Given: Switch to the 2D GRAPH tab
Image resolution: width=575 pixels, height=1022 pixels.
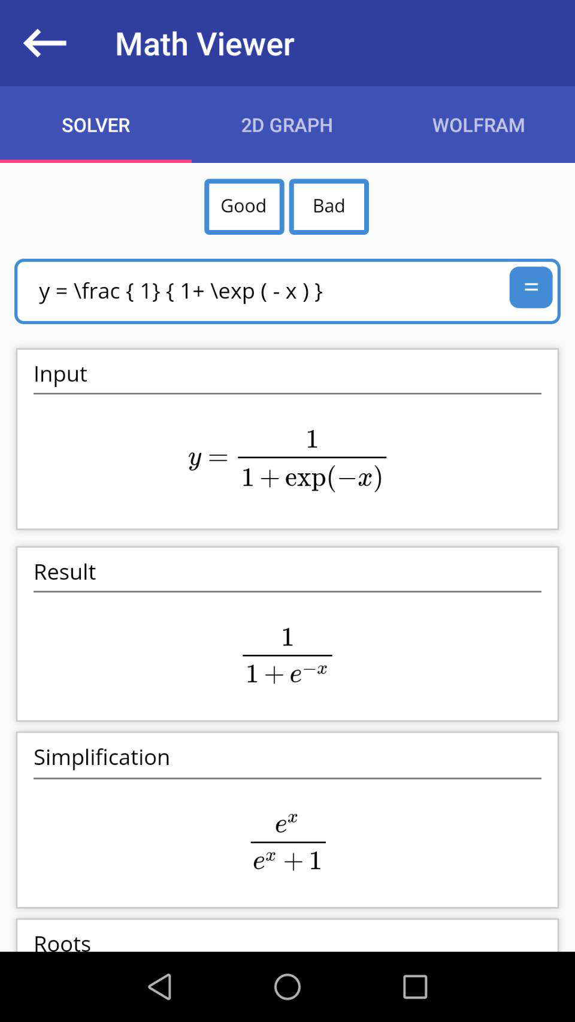Looking at the screenshot, I should click(287, 125).
